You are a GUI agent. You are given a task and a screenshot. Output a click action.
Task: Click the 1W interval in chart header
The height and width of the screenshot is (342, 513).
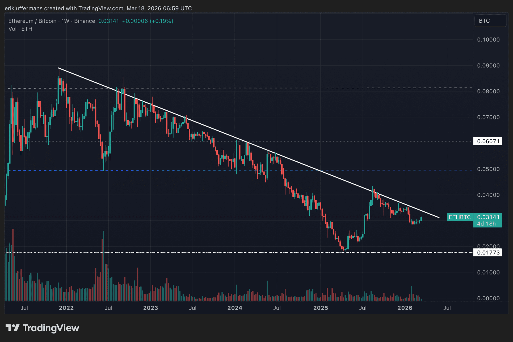(65, 21)
